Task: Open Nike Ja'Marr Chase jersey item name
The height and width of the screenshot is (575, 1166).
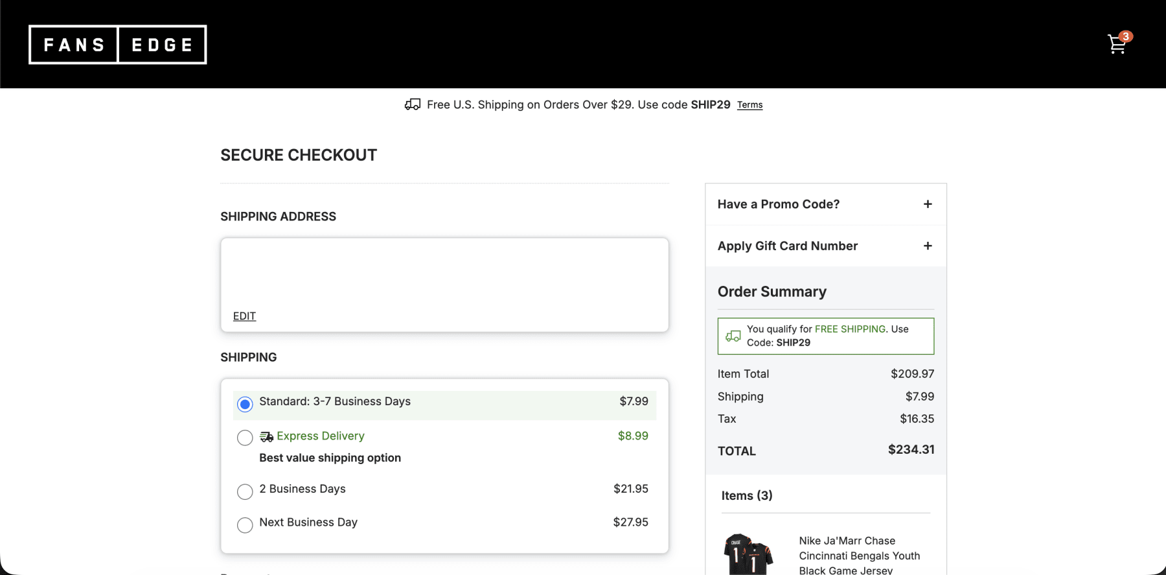Action: (x=859, y=556)
